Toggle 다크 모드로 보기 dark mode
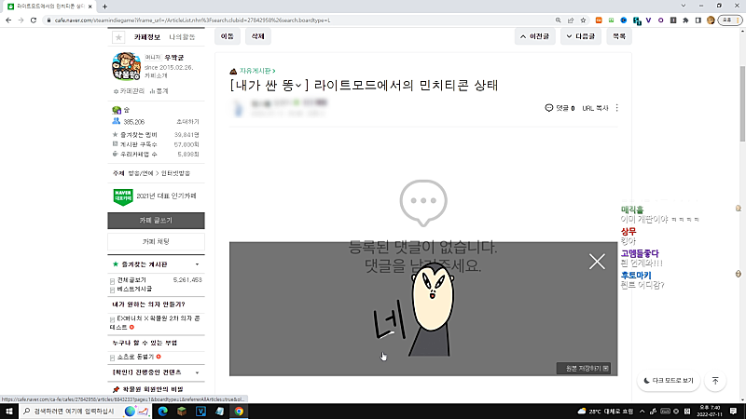The height and width of the screenshot is (419, 746). pos(669,381)
